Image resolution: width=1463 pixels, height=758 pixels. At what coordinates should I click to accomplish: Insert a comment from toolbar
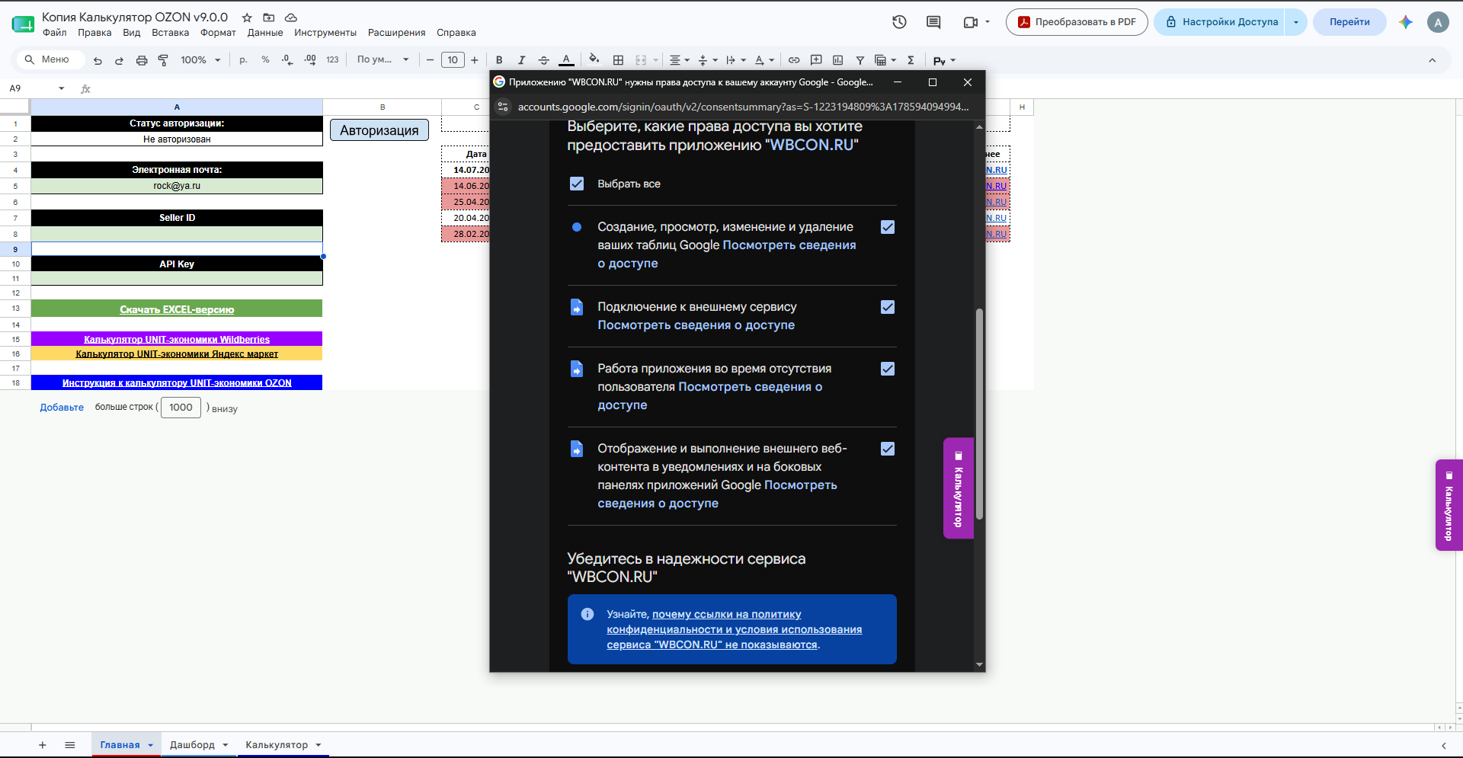click(x=816, y=60)
